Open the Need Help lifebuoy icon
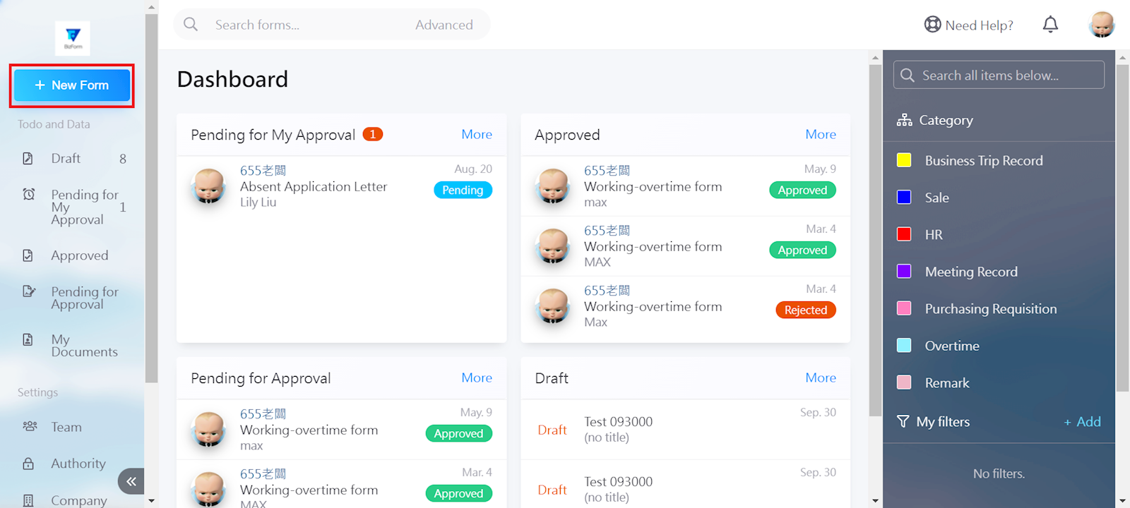Screen dimensions: 1130x508 932,25
